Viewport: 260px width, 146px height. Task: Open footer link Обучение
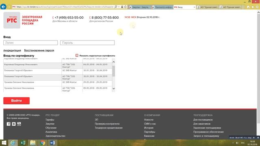pyautogui.click(x=51, y=128)
